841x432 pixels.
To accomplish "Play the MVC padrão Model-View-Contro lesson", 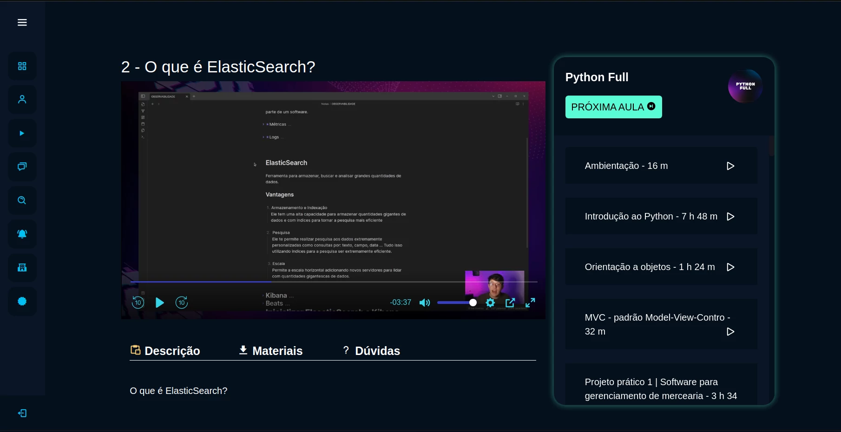I will coord(730,332).
